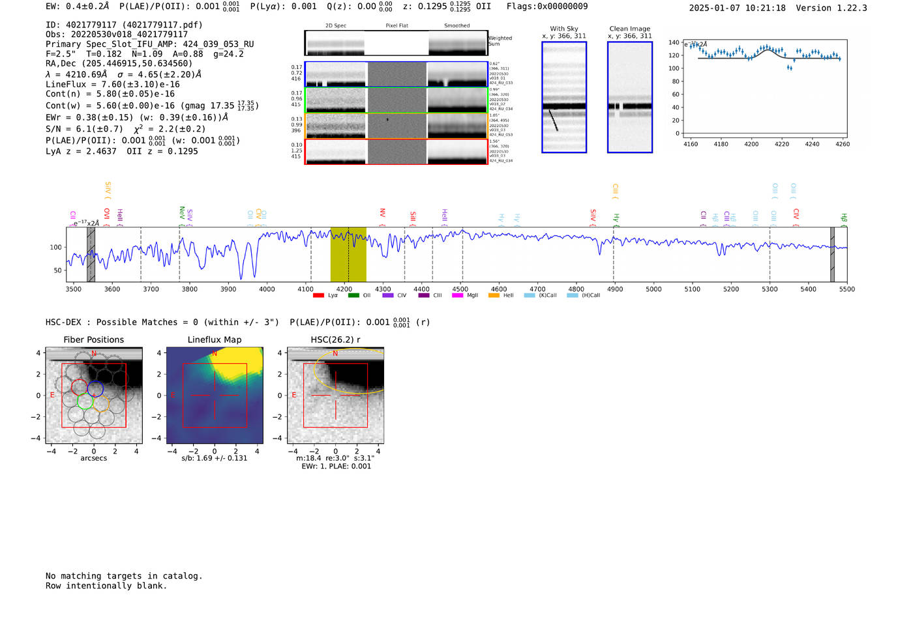Click the green-bordered Smoothed fiber cutout

click(457, 100)
